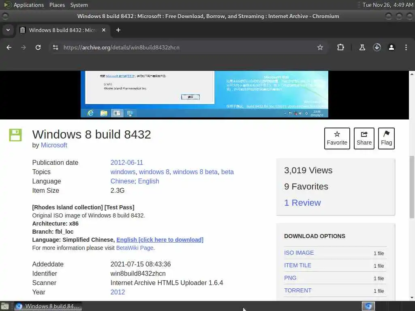
Task: Open the Downloads icon in toolbar
Action: tap(377, 47)
